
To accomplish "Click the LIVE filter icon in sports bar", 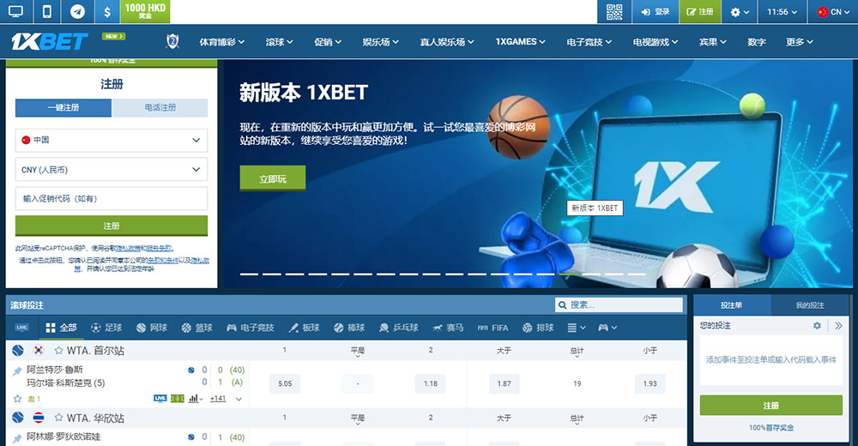I will tap(22, 328).
